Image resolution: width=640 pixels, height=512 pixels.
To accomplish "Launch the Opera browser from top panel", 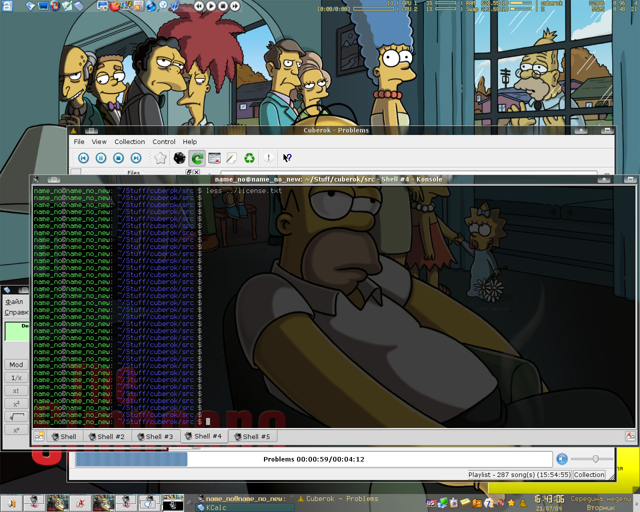I will [x=54, y=6].
